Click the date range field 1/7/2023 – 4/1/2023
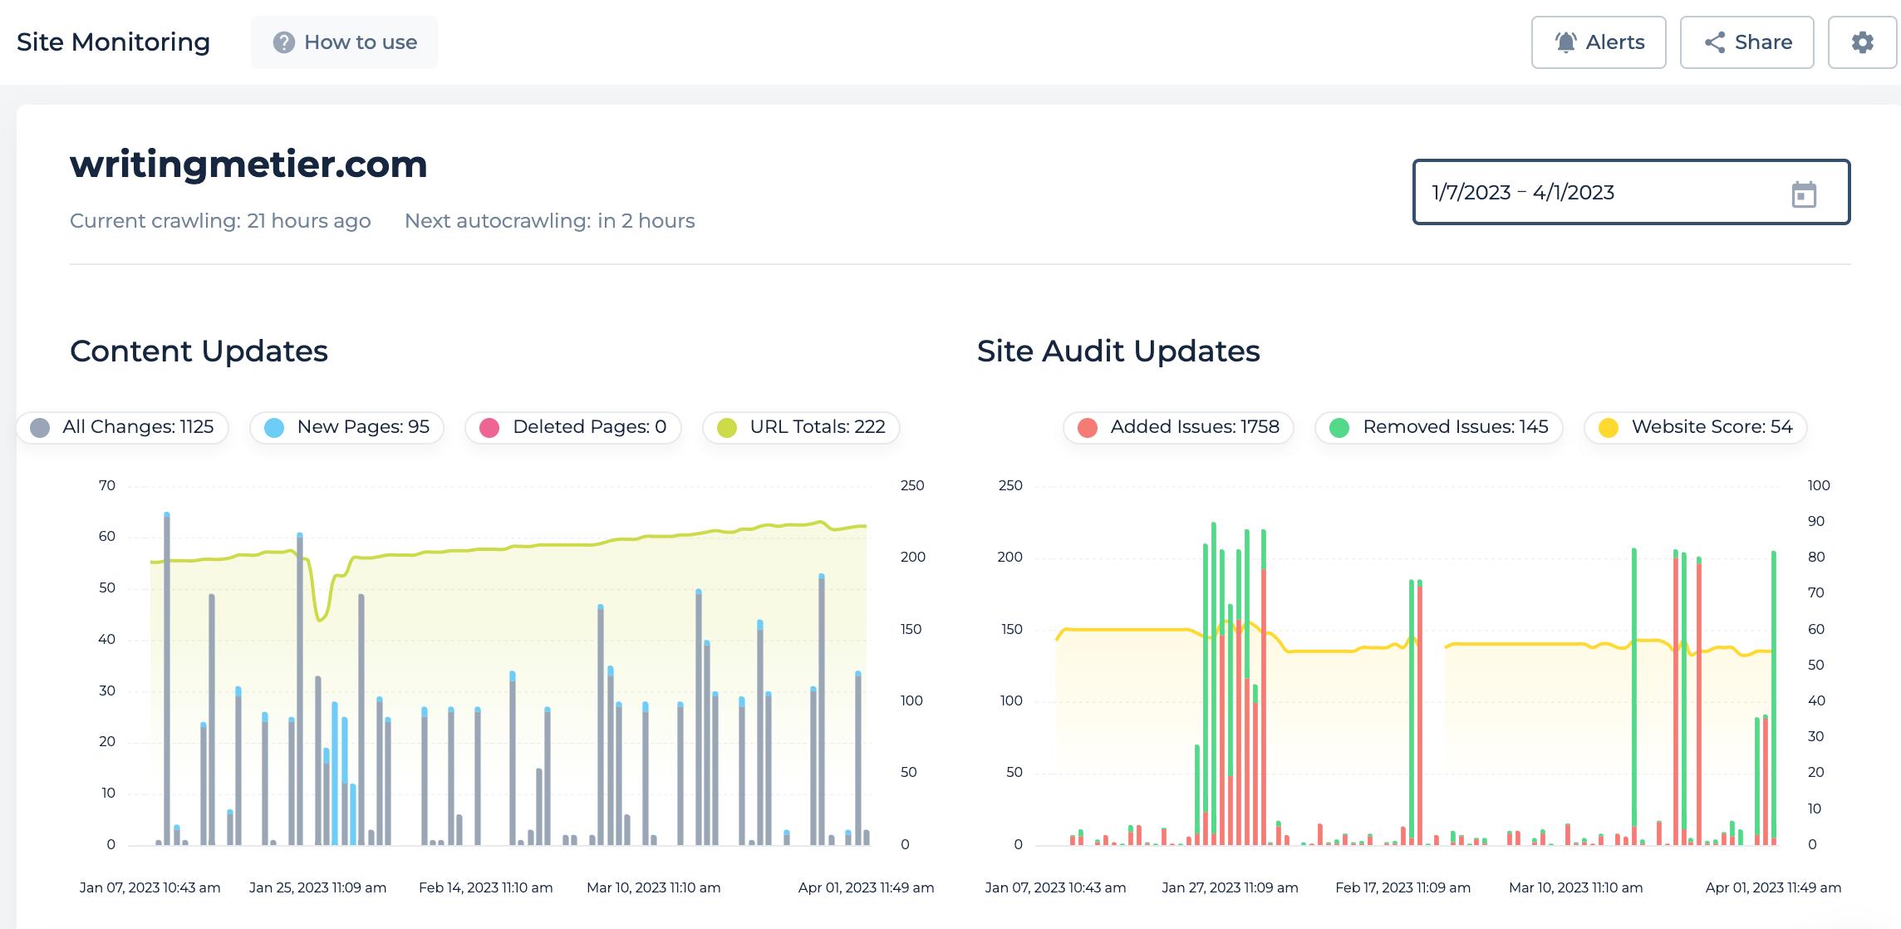 point(1631,192)
